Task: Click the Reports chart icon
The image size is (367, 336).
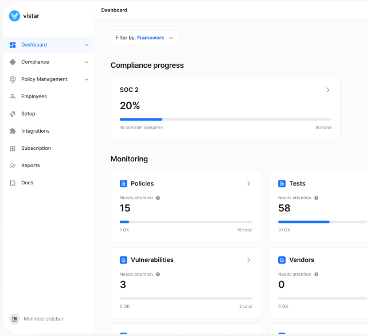Action: coord(13,165)
